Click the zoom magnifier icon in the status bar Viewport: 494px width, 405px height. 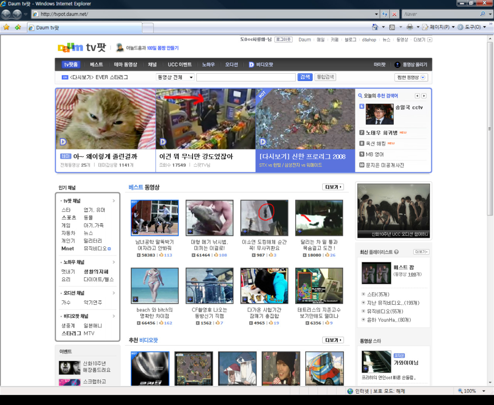460,391
